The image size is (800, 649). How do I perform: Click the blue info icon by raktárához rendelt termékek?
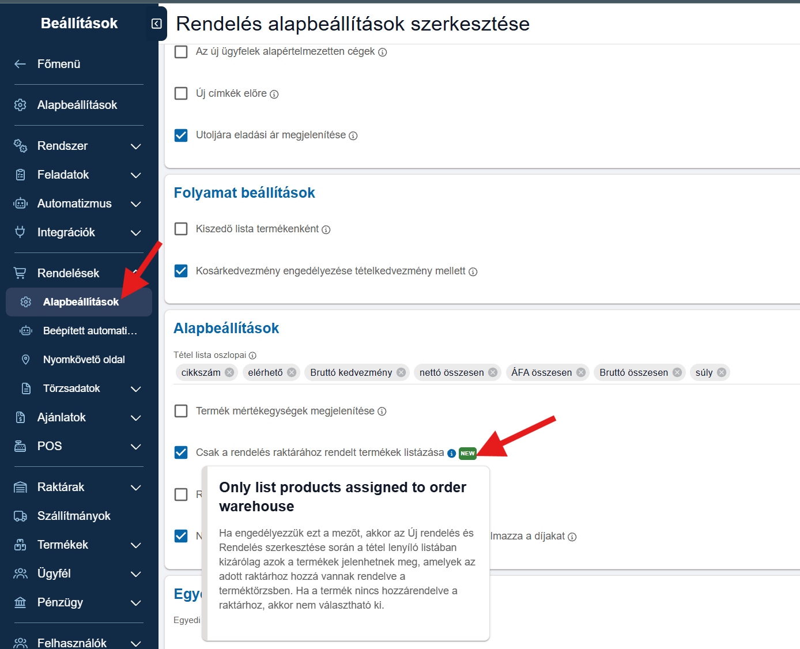451,453
